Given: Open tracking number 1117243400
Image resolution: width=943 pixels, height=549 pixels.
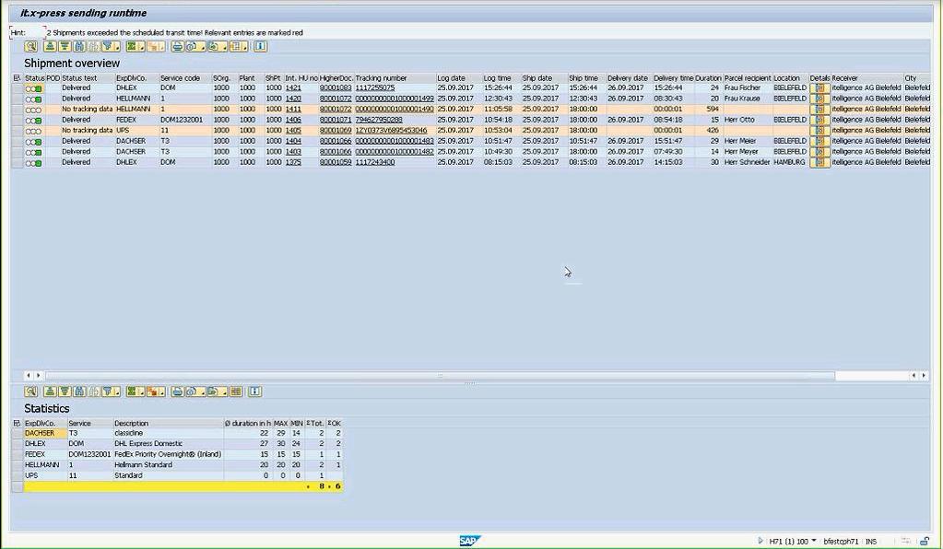Looking at the screenshot, I should (x=374, y=162).
